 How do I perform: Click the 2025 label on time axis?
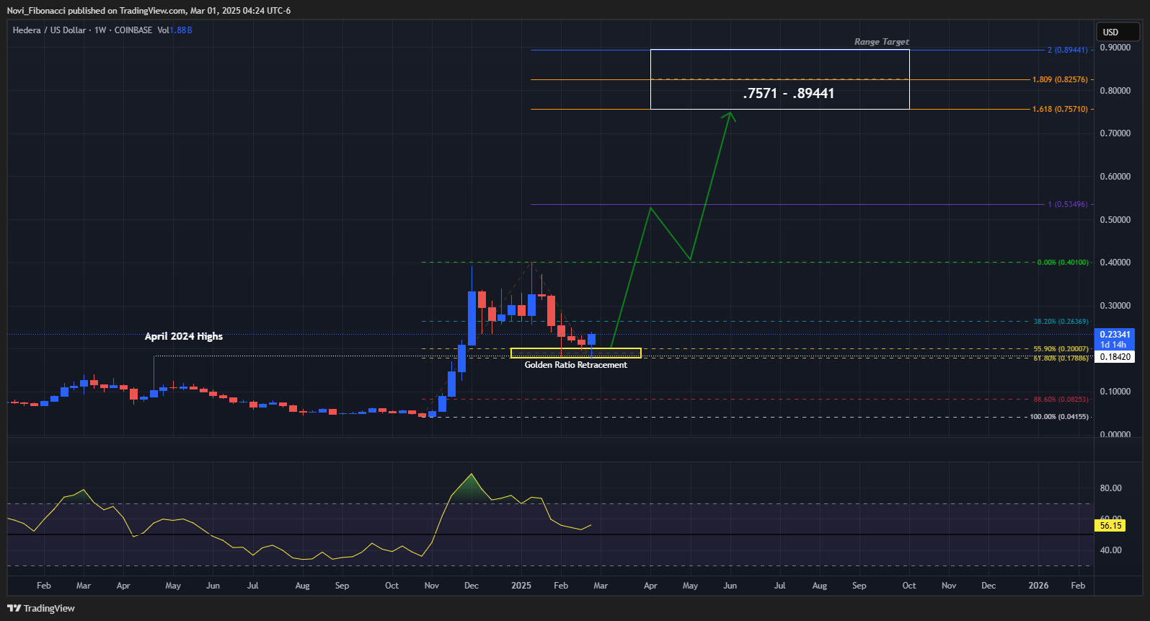click(x=521, y=586)
